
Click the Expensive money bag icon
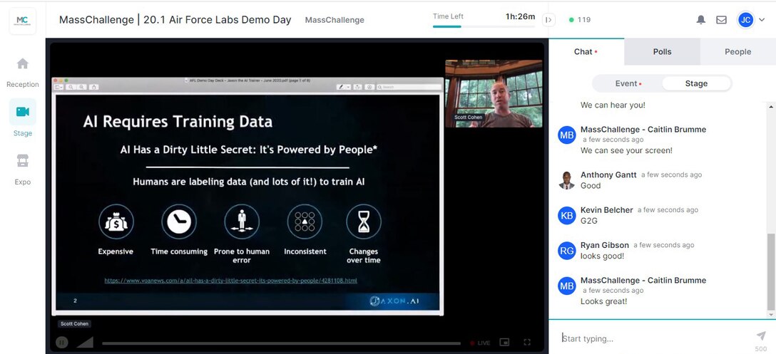(x=116, y=222)
